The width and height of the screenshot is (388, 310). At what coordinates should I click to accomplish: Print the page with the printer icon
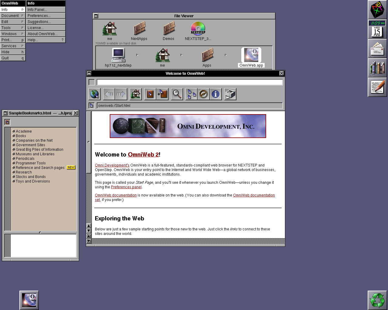230,94
